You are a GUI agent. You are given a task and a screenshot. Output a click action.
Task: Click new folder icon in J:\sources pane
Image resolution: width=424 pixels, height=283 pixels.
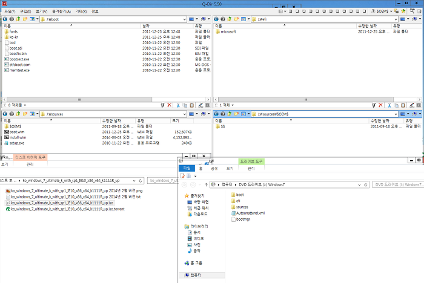tap(25, 114)
